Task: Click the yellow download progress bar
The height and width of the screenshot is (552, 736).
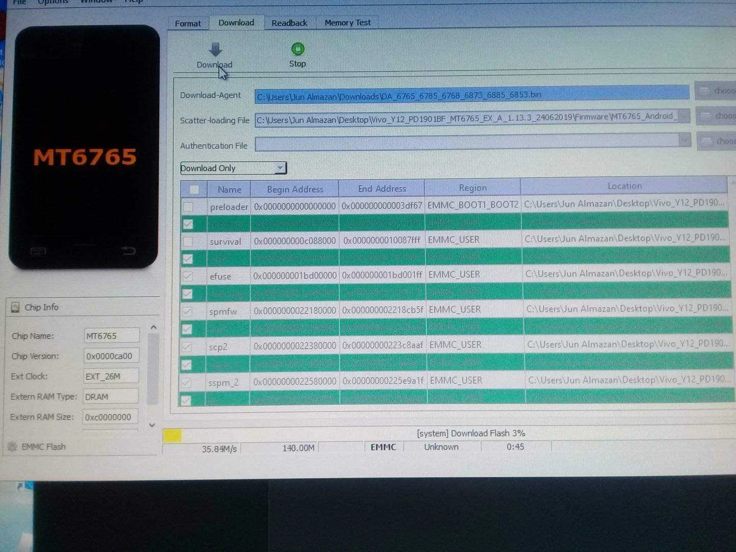Action: (172, 435)
